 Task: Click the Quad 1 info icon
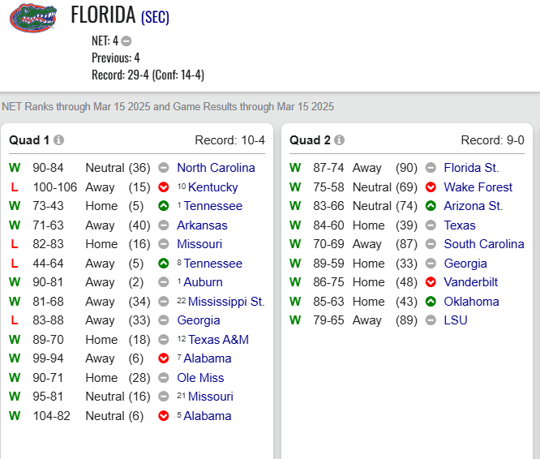point(59,140)
